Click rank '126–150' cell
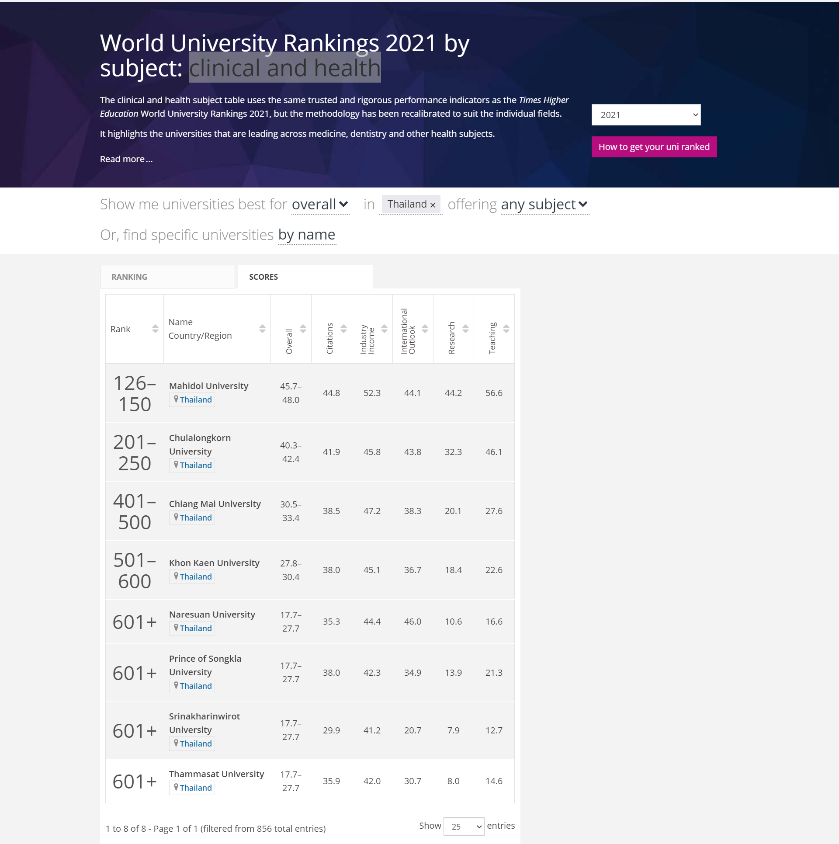This screenshot has width=839, height=844. coord(135,393)
